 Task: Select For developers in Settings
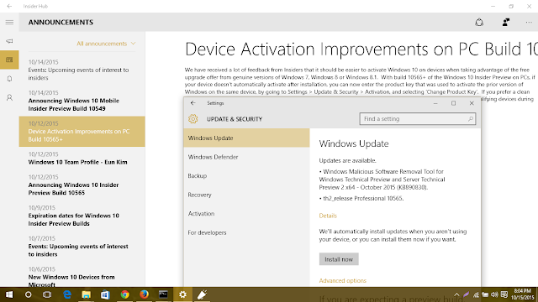coord(246,232)
